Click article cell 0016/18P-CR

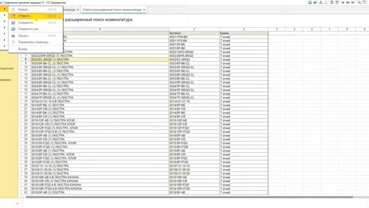pos(194,181)
